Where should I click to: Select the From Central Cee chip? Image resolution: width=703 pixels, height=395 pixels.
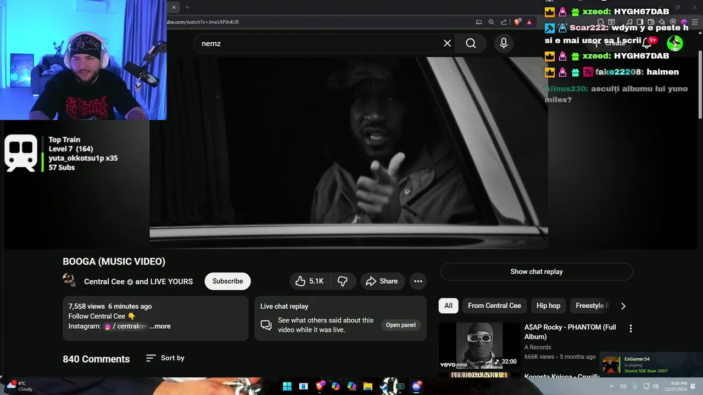click(x=494, y=306)
